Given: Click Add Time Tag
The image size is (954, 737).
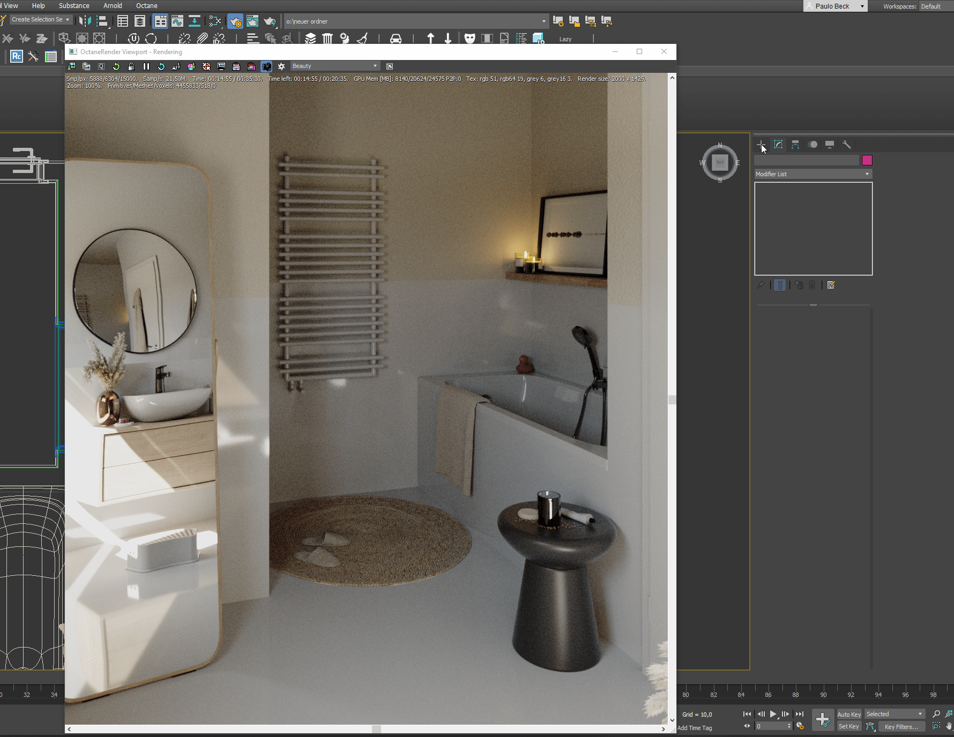Looking at the screenshot, I should [695, 728].
